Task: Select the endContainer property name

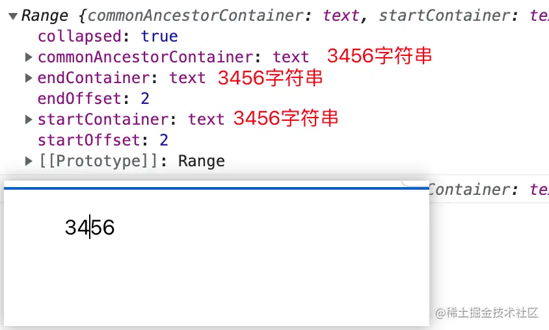Action: click(94, 78)
